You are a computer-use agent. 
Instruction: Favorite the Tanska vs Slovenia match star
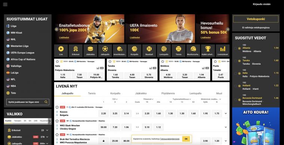coord(110,61)
